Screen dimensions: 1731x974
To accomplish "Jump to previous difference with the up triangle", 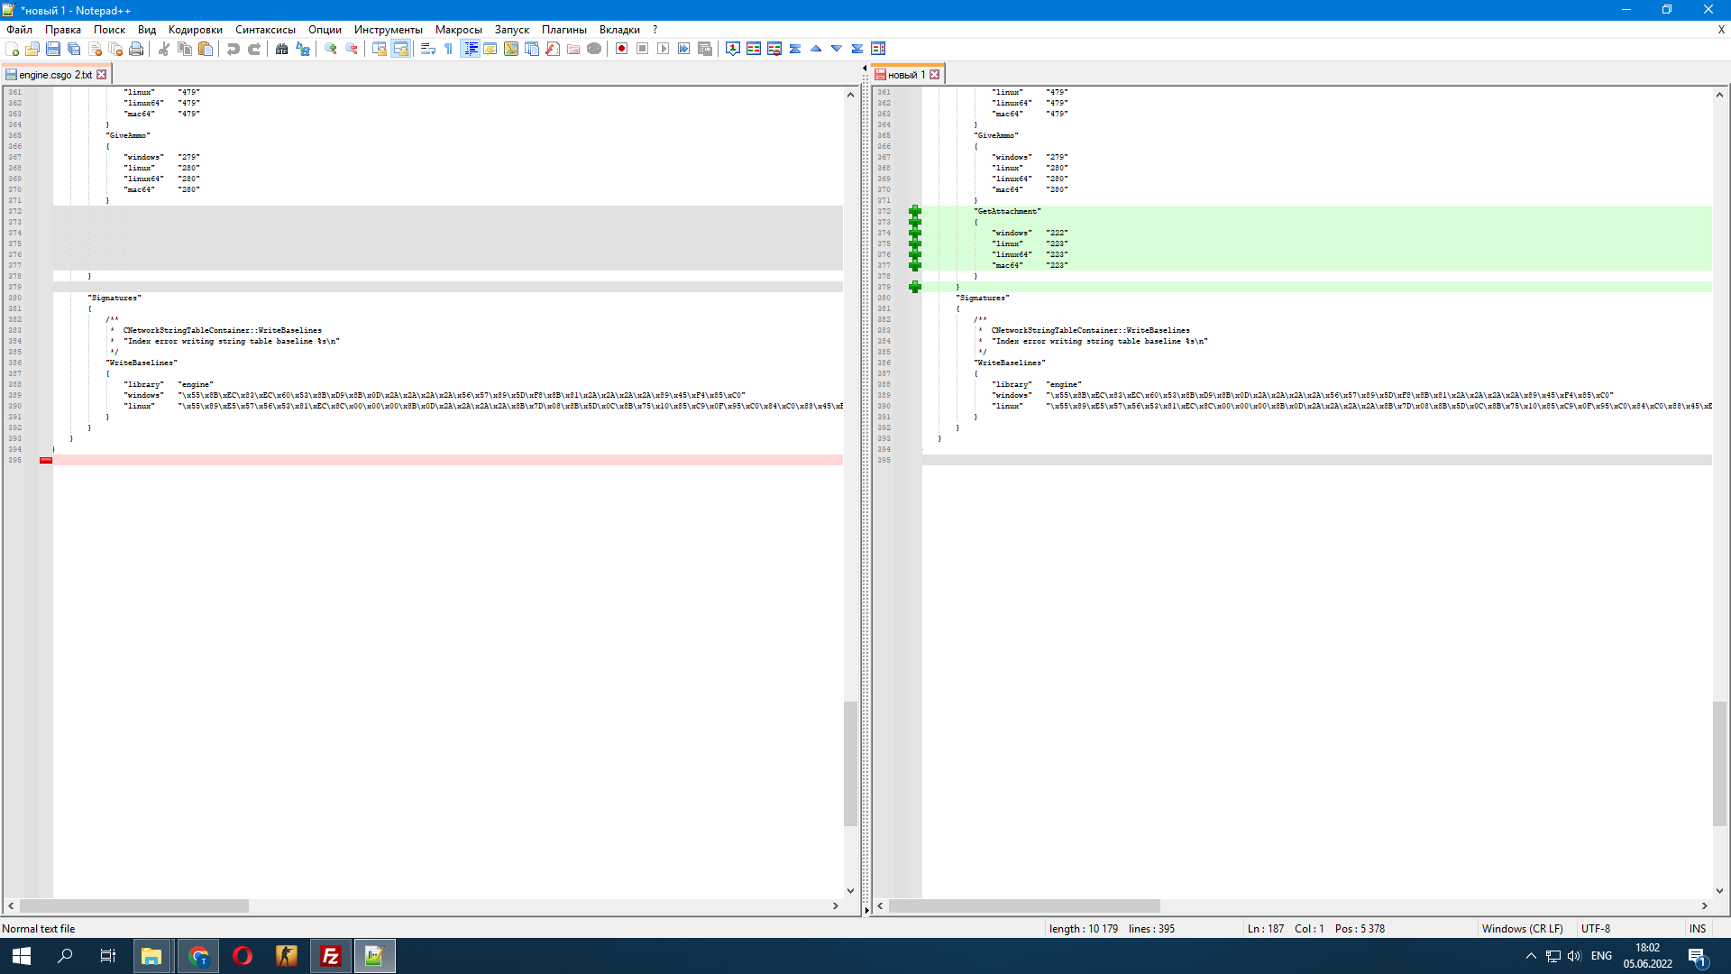I will 815,49.
